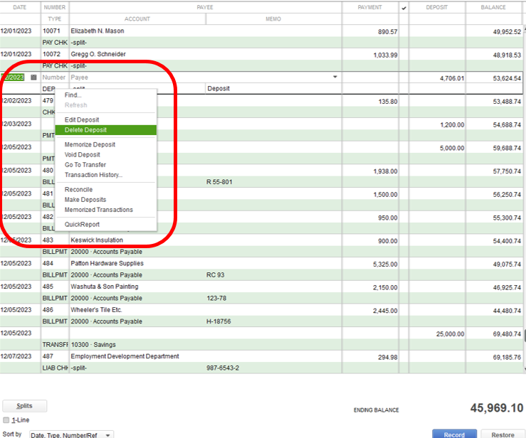The width and height of the screenshot is (526, 438).
Task: Click the 1,200.00 deposit amount
Action: [452, 125]
